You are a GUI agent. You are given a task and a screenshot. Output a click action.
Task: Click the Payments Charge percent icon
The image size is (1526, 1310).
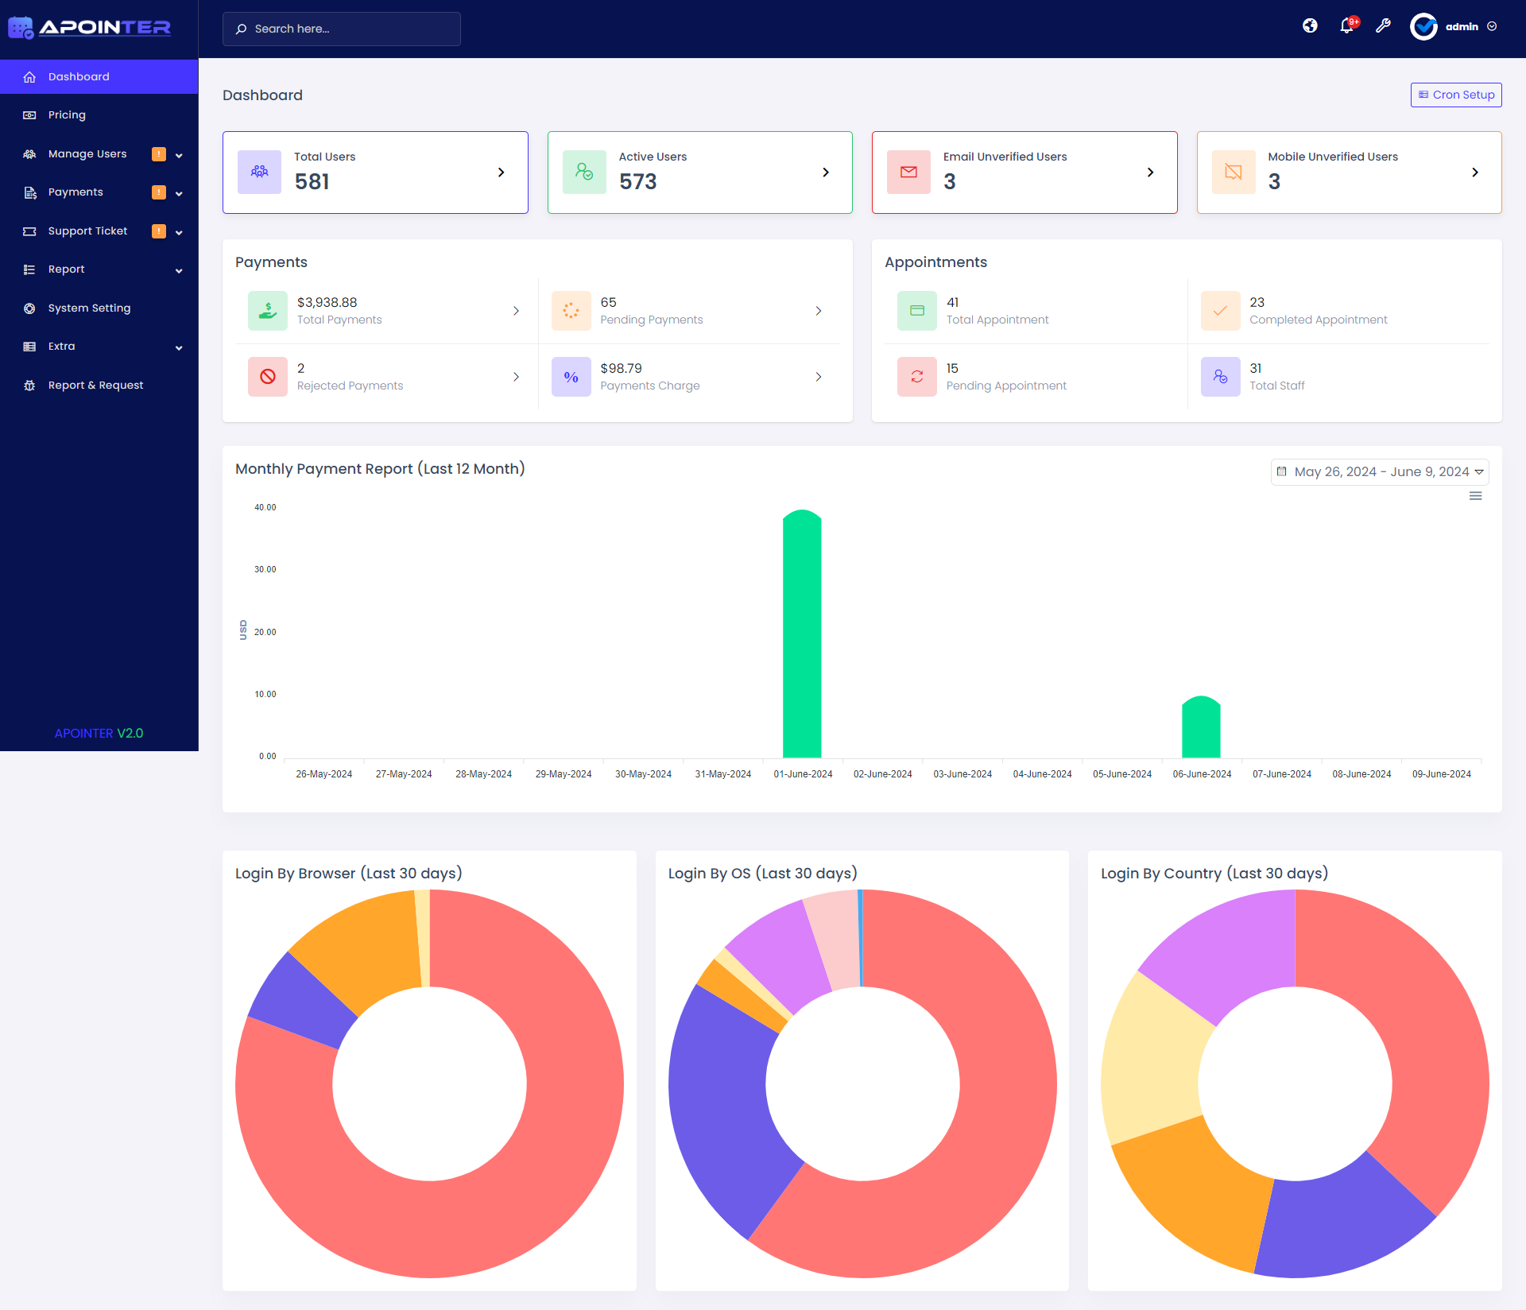coord(571,377)
